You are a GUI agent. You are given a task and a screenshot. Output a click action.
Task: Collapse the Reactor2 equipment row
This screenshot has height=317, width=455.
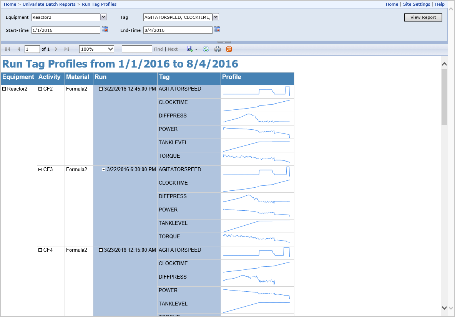(4, 89)
